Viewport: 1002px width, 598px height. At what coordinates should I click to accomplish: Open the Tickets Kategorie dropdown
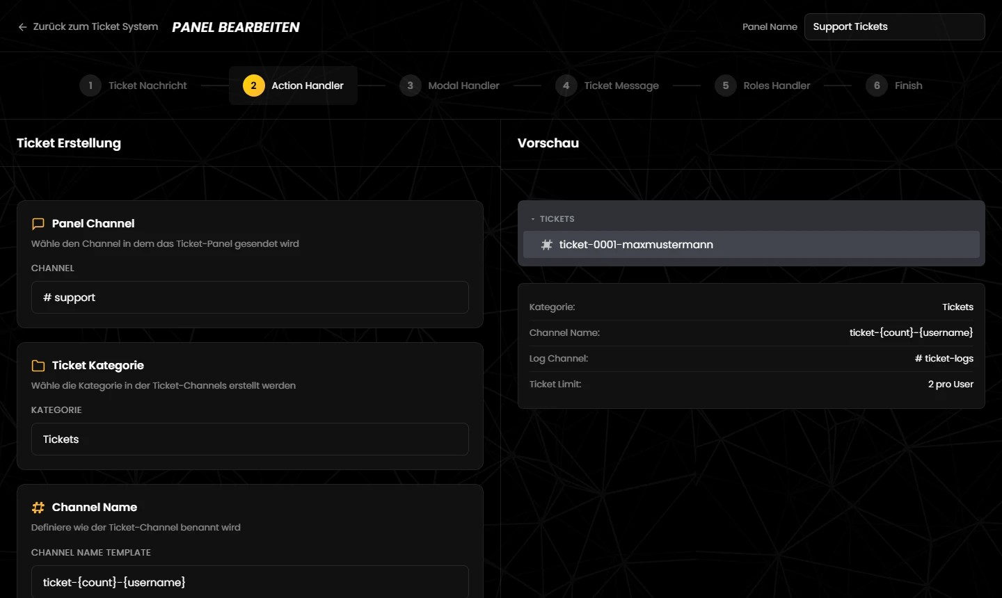tap(250, 439)
